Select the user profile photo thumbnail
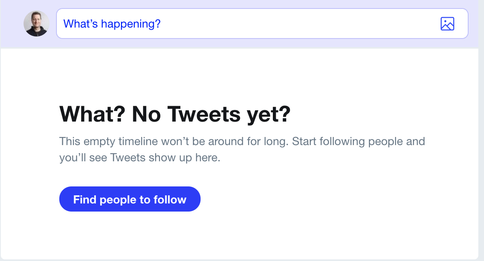The width and height of the screenshot is (484, 261). tap(37, 24)
